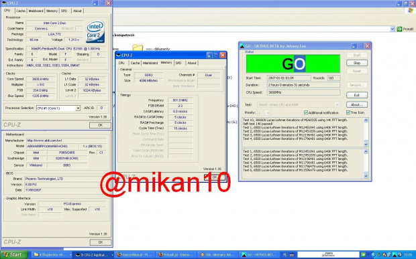Switch to the Cache tab in top CPU-Z window
Image resolution: width=416 pixels, height=259 pixels.
(x=21, y=11)
